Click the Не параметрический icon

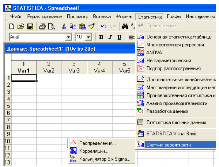[x=140, y=60]
